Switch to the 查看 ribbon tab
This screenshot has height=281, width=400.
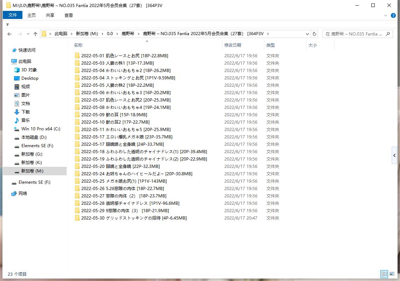coord(69,15)
